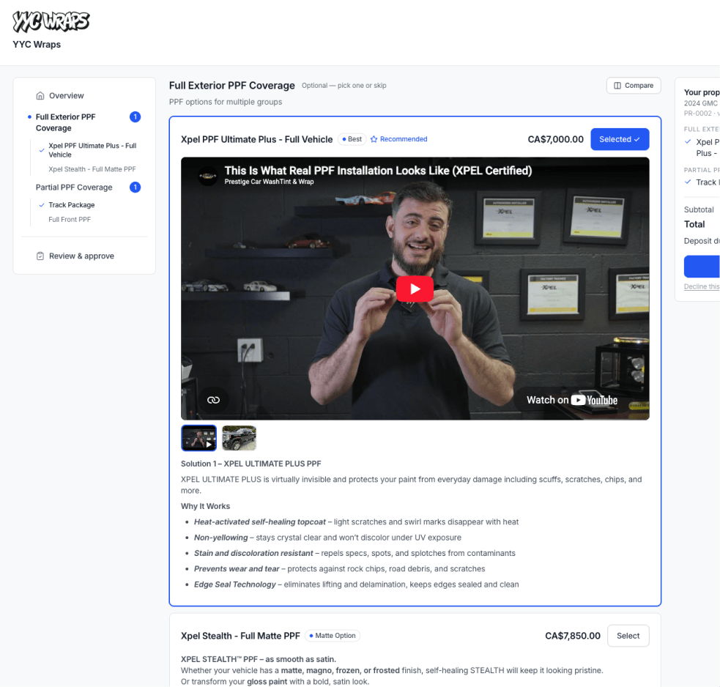Click the Decline this link in summary panel
Screen dimensions: 720x687
701,286
